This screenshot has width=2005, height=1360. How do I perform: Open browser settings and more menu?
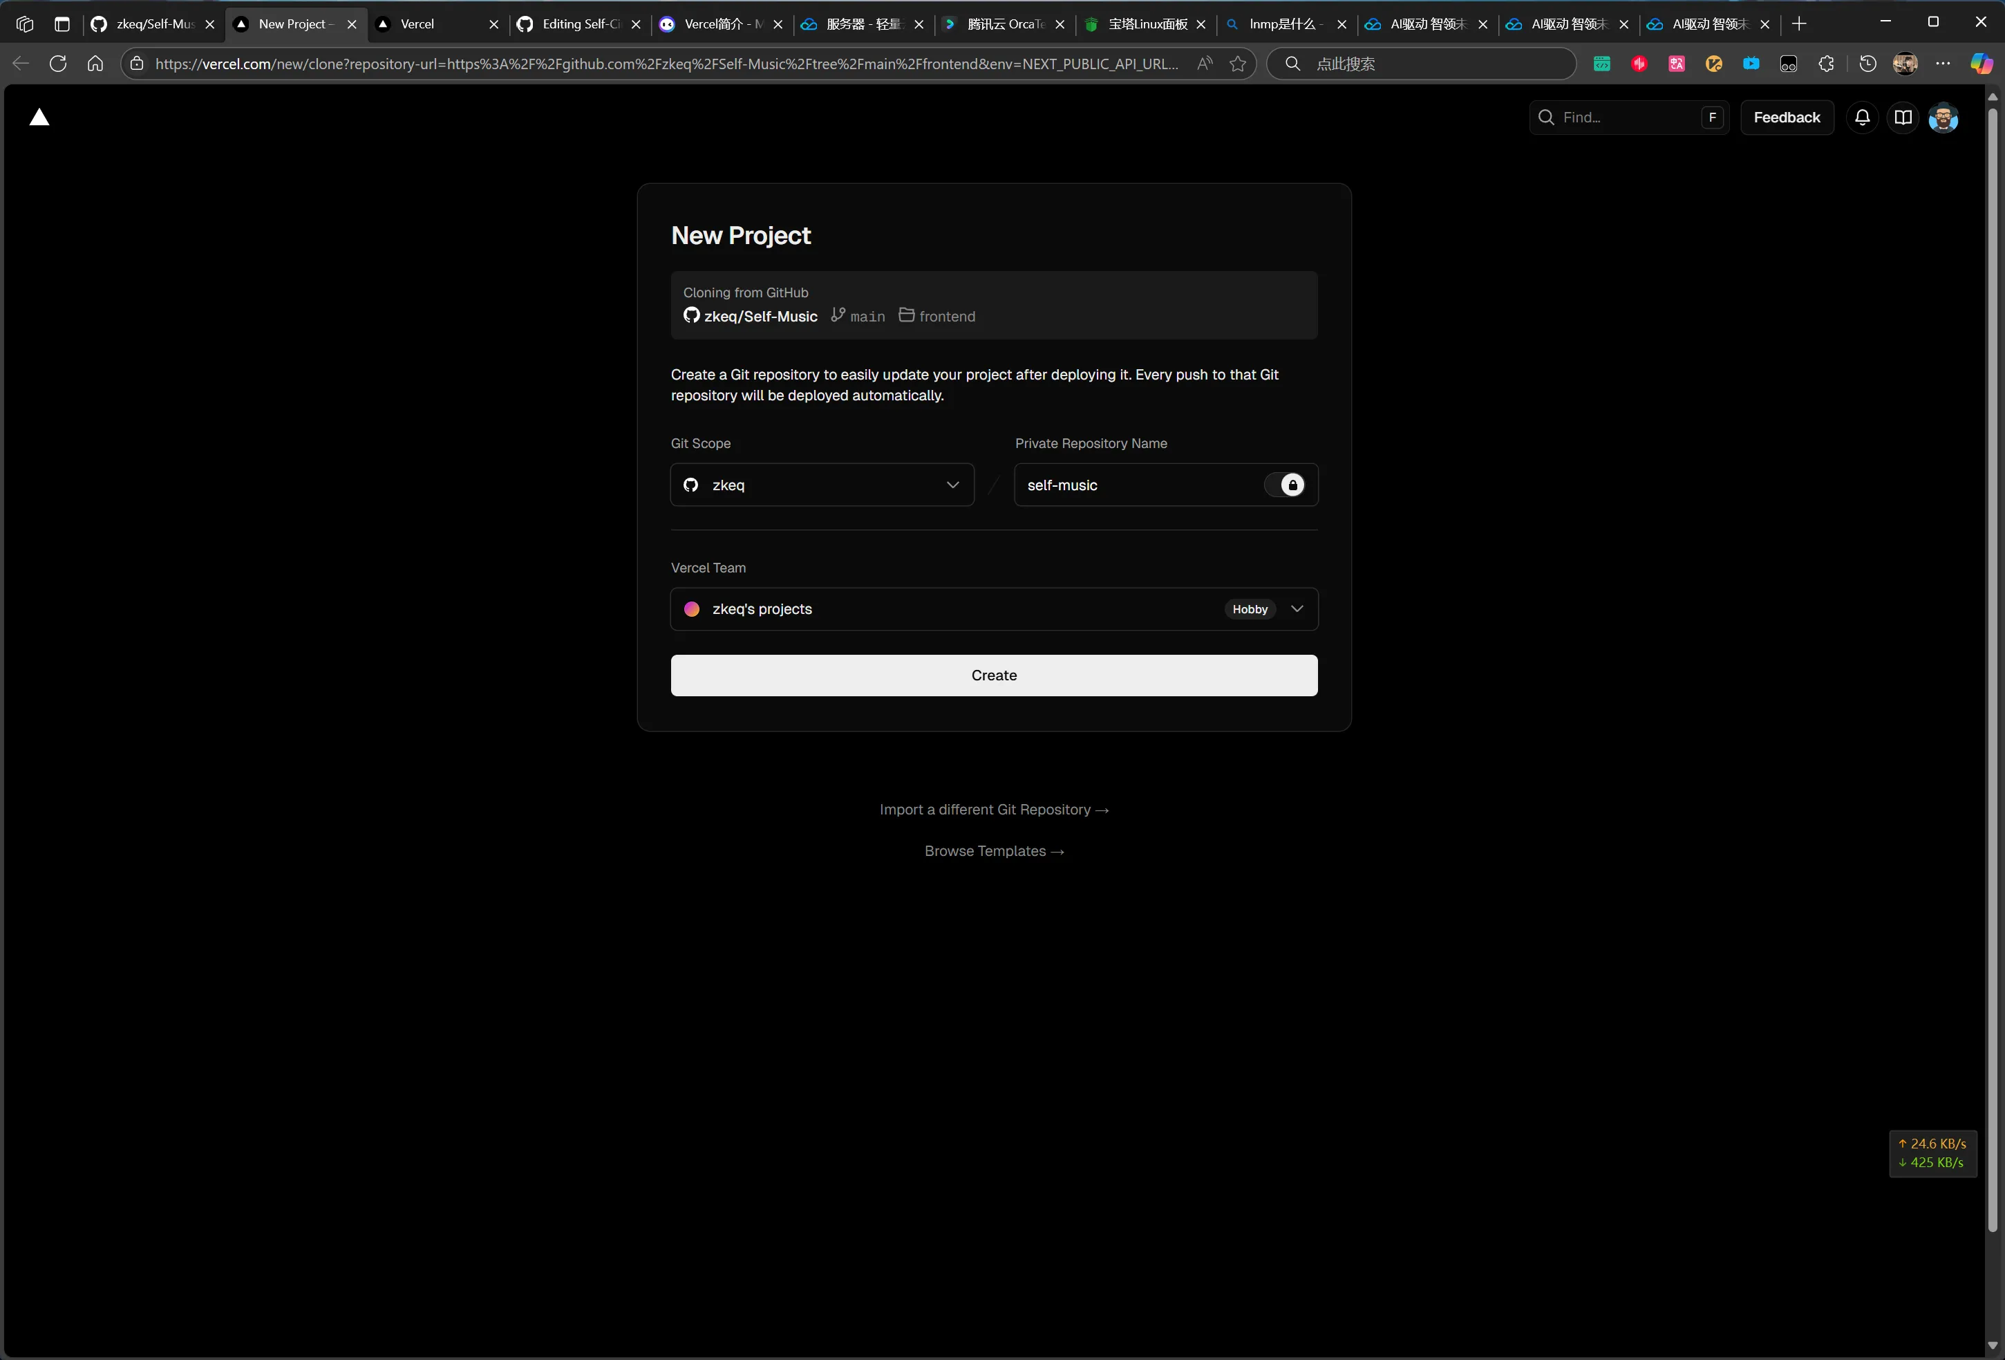click(1942, 63)
